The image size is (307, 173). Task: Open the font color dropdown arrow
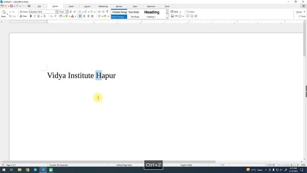click(75, 16)
